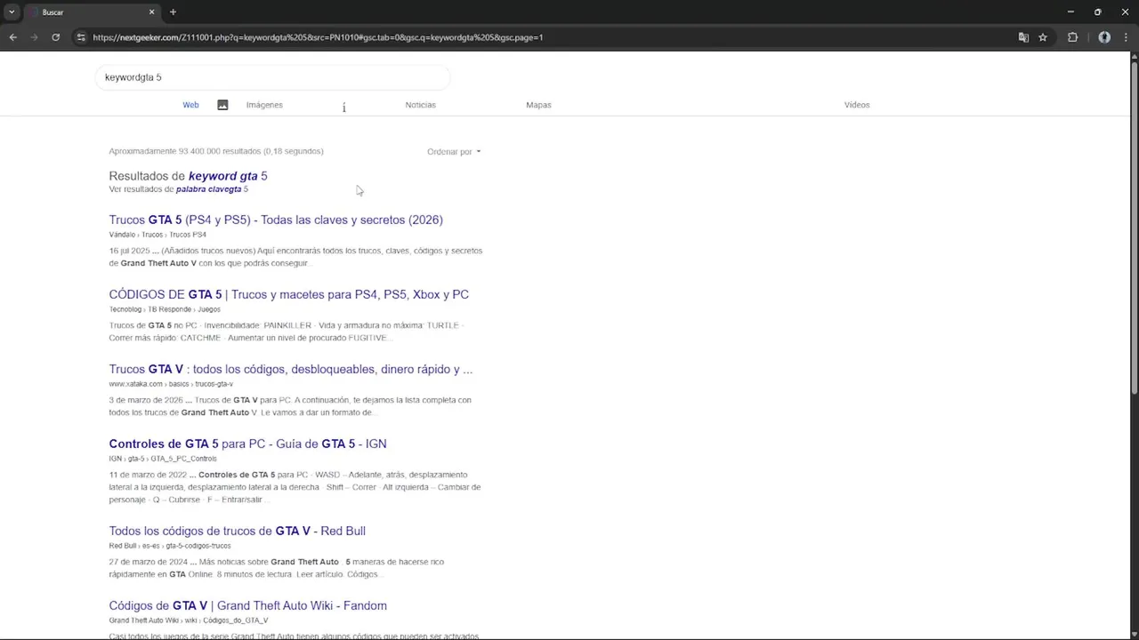Open the Extensions puzzle icon

click(1072, 37)
